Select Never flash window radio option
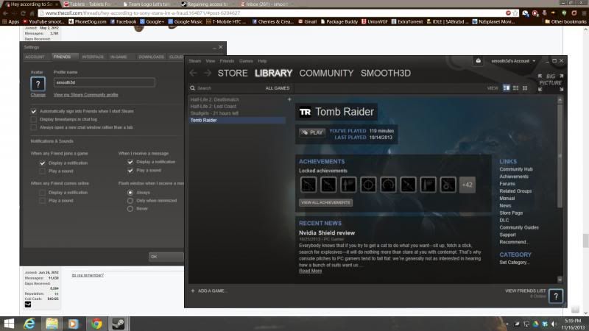 pyautogui.click(x=130, y=209)
